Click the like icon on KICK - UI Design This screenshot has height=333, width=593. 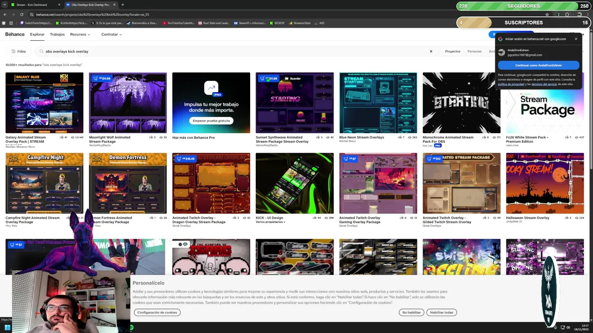tap(315, 218)
